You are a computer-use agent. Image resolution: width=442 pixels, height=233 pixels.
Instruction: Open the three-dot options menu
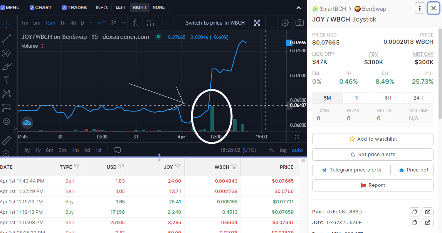[x=419, y=8]
